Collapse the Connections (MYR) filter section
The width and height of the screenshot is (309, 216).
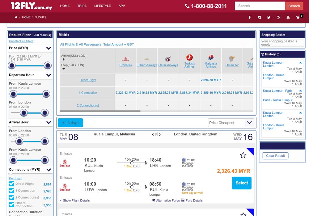point(49,170)
